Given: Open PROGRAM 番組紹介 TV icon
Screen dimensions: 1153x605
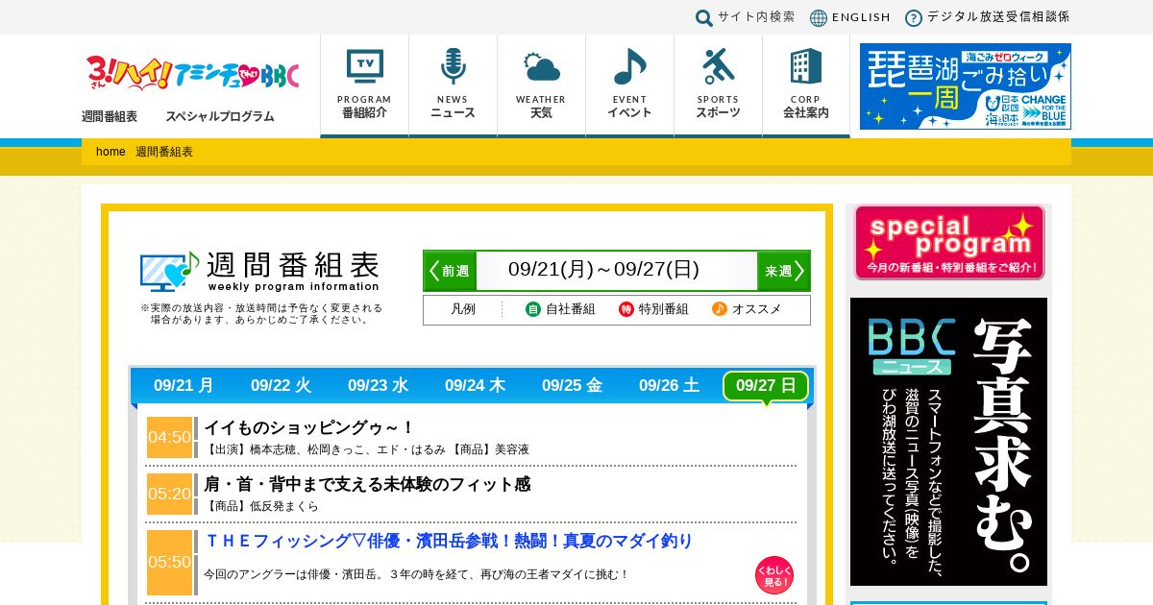Looking at the screenshot, I should click(364, 66).
